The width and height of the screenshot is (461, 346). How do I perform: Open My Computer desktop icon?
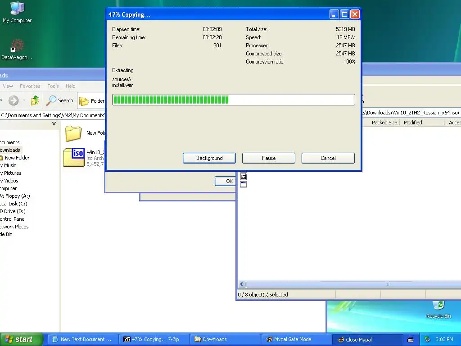tap(17, 12)
